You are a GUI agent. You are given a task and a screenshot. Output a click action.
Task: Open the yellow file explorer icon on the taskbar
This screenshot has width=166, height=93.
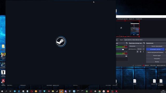coord(53,91)
